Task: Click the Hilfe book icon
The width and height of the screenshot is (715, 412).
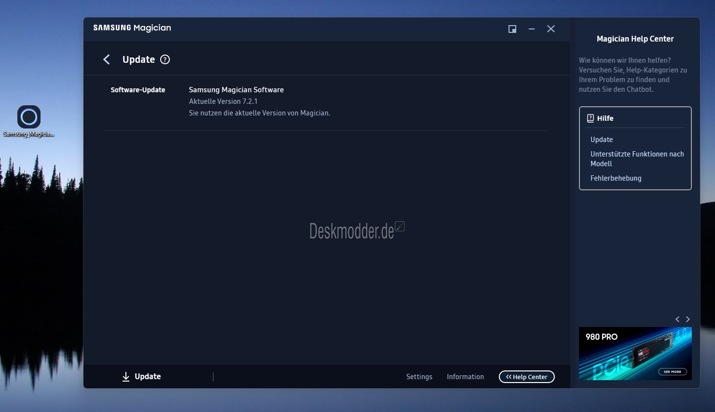Action: 591,118
